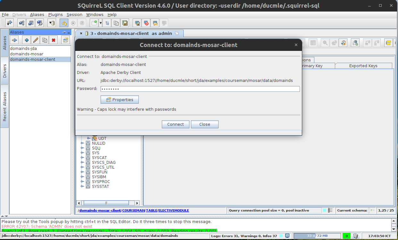Click the alias properties table icon
Screen dimensions: 398x240
point(66,40)
